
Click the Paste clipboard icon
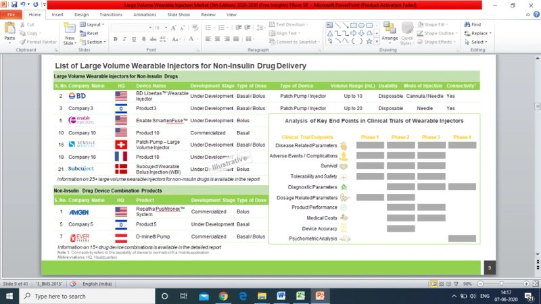click(9, 28)
